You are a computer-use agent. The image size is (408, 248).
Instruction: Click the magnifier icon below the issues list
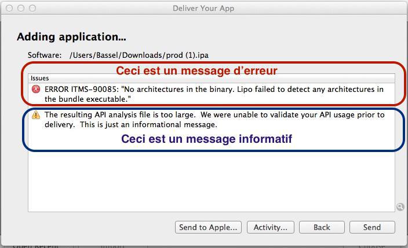coord(400,206)
